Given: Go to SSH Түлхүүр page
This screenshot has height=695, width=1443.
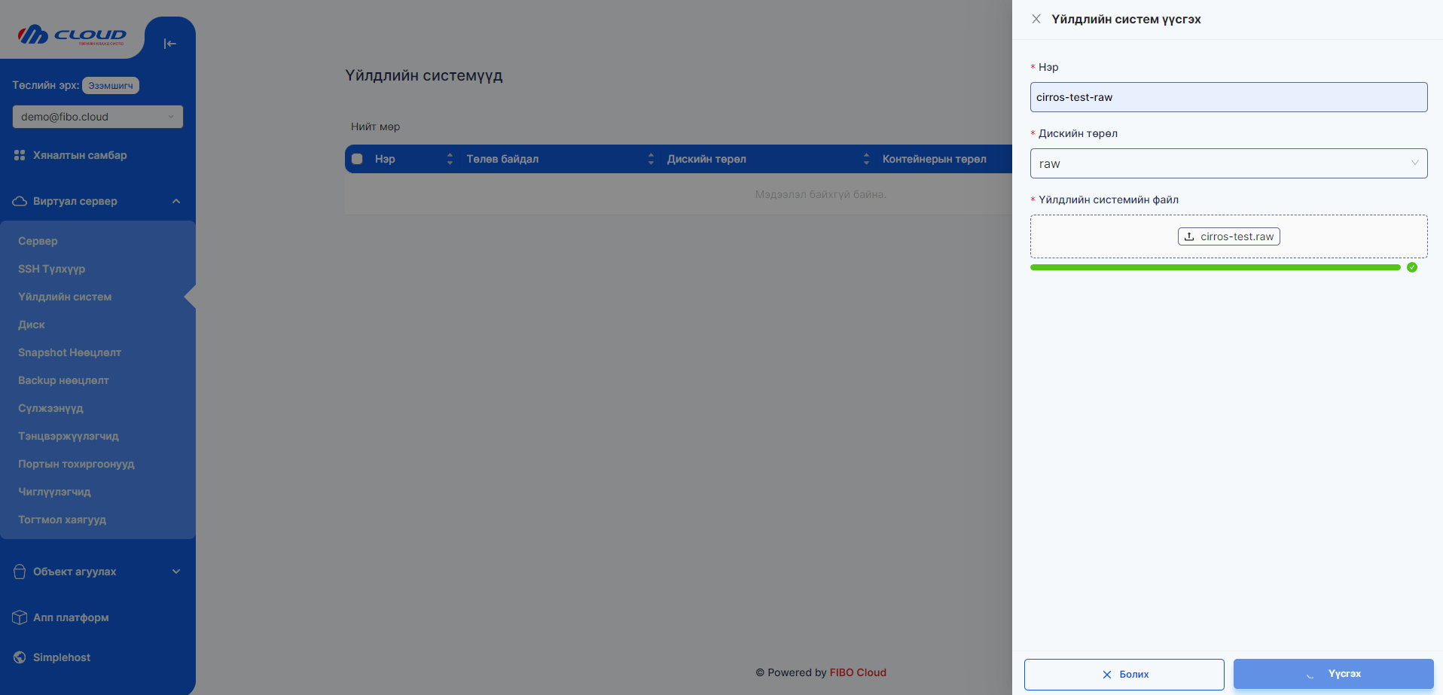Looking at the screenshot, I should click(x=51, y=269).
